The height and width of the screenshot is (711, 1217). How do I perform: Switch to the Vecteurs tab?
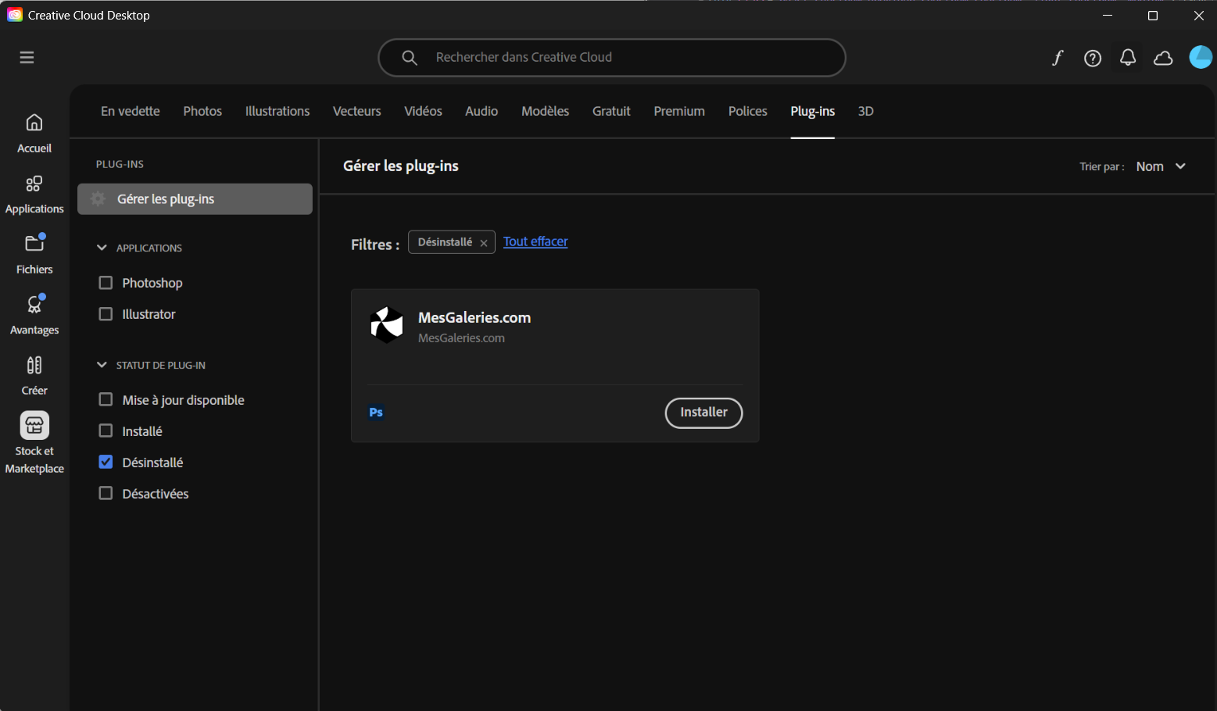tap(357, 111)
